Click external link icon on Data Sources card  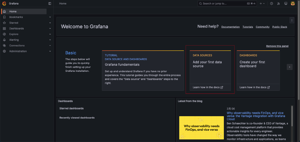pos(222,87)
